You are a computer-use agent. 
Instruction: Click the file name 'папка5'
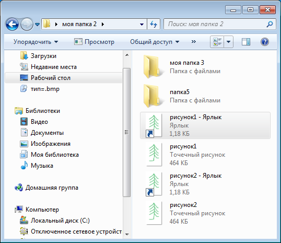click(180, 92)
